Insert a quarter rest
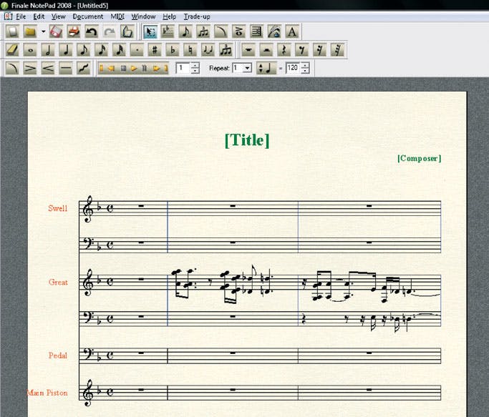Screen dimensions: 489x417 tap(284, 50)
